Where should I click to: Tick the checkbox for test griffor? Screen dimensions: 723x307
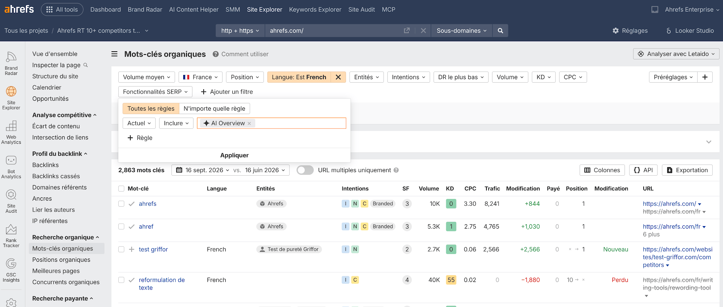(x=121, y=249)
